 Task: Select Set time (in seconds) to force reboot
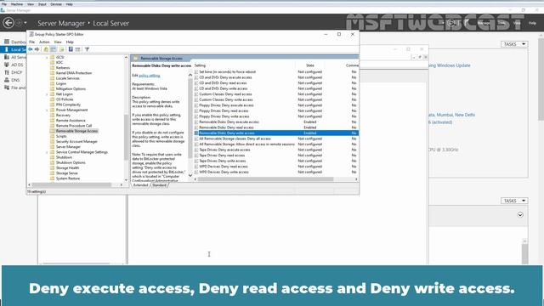point(276,72)
